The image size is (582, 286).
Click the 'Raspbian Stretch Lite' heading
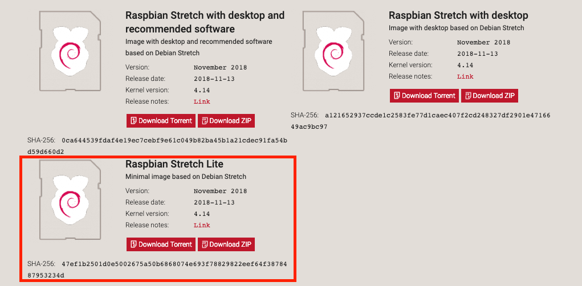pos(174,164)
